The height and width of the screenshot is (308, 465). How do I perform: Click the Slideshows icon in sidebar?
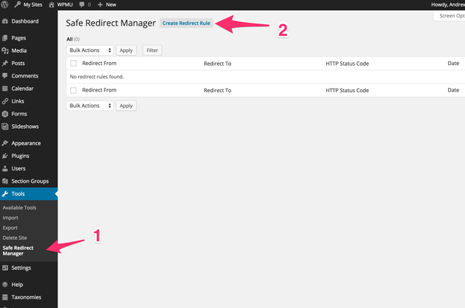click(4, 127)
